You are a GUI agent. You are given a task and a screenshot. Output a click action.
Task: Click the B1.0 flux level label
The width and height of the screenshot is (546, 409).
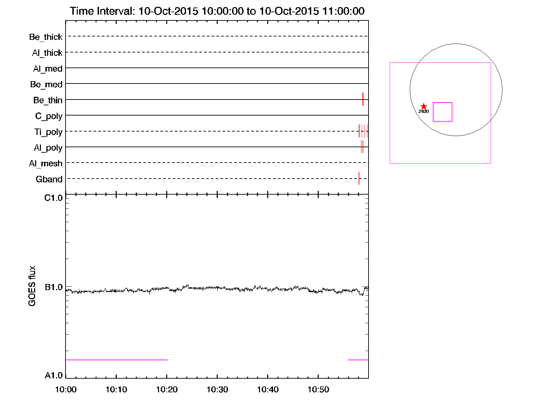pos(54,287)
